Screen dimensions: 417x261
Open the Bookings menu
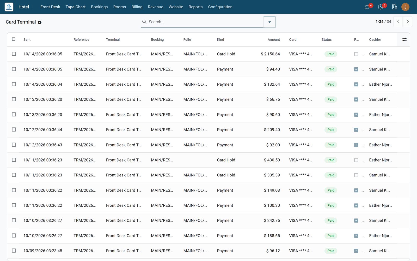pos(99,7)
